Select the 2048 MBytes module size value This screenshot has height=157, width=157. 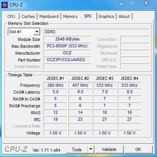[67, 39]
